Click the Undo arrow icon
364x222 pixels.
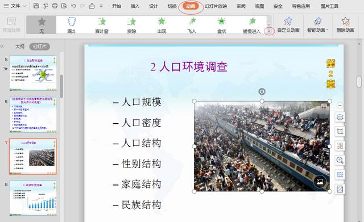click(x=73, y=6)
